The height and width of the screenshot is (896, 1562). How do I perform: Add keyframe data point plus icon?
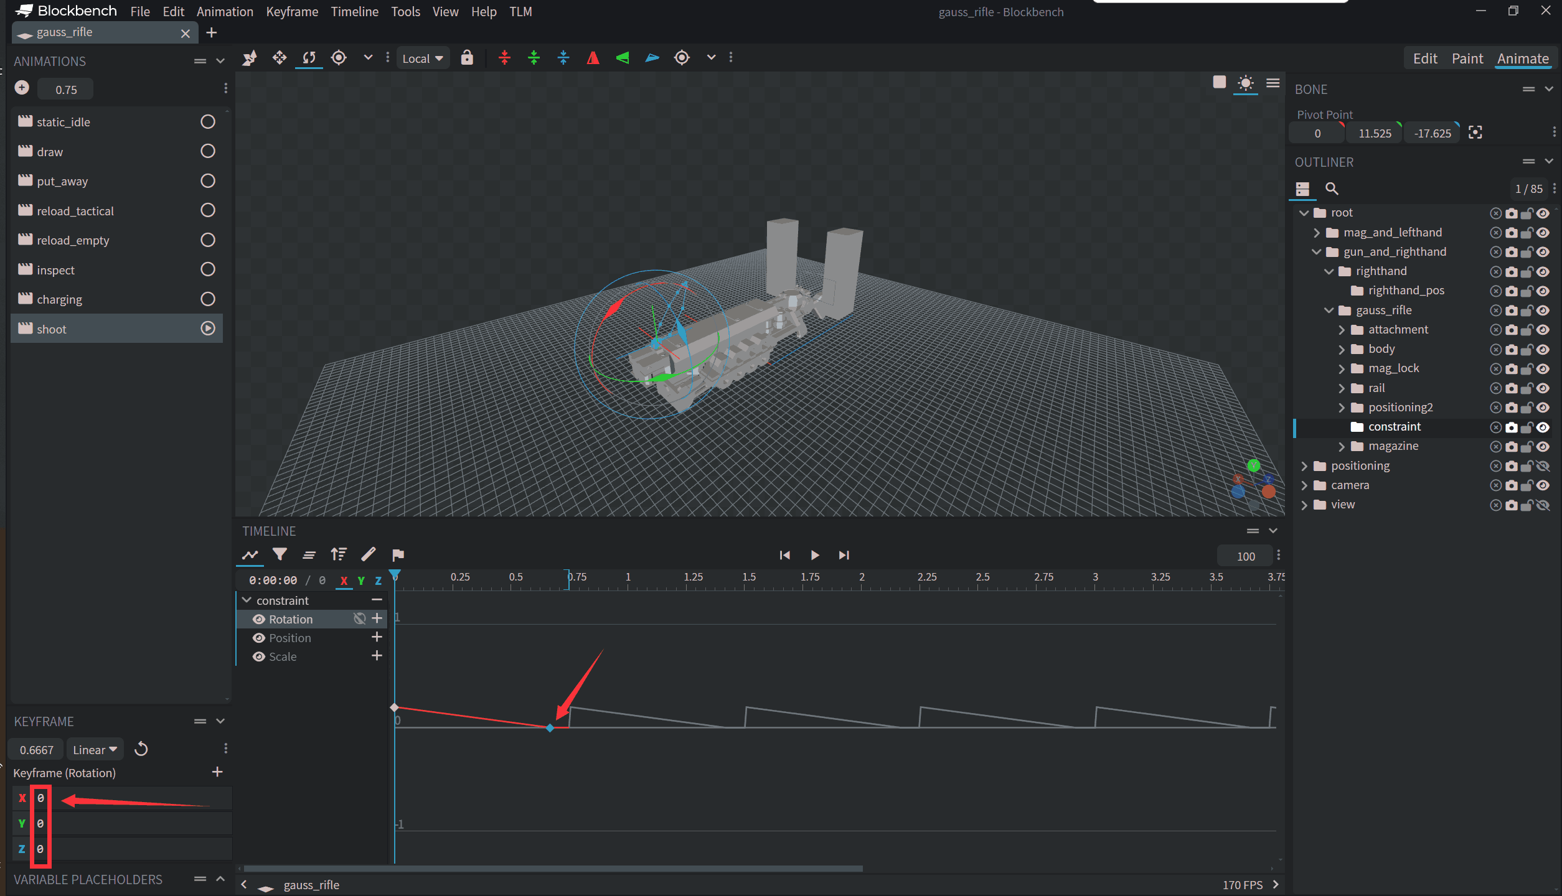[x=217, y=772]
